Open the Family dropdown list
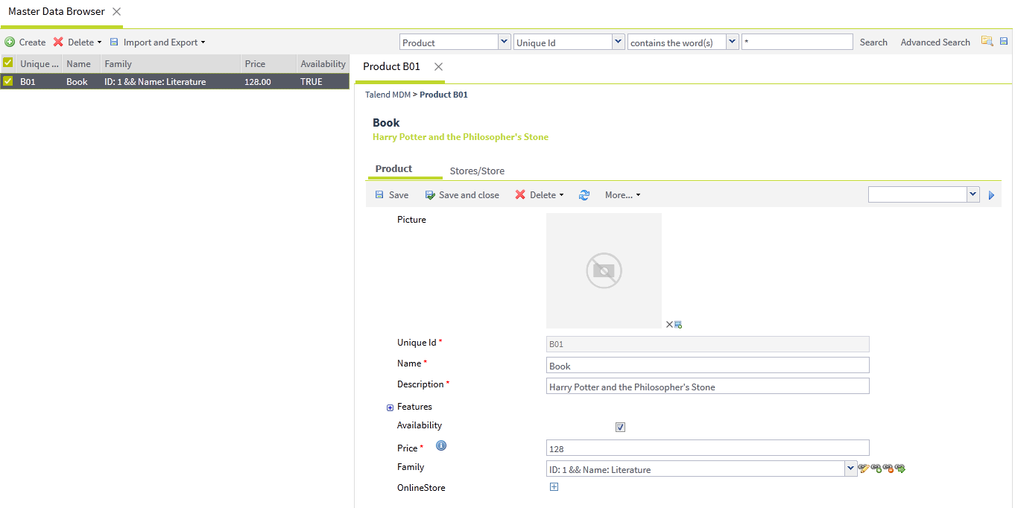This screenshot has height=508, width=1015. [850, 469]
